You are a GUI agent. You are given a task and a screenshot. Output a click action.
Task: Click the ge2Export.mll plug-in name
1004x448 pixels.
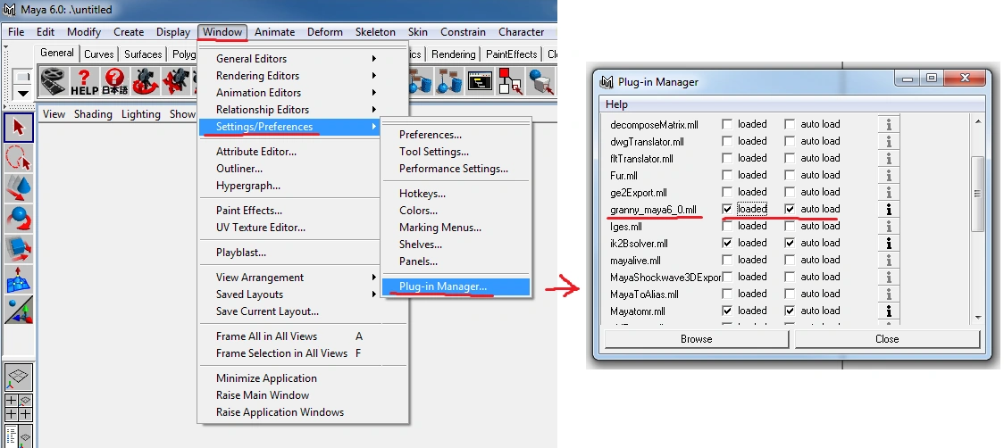click(639, 193)
